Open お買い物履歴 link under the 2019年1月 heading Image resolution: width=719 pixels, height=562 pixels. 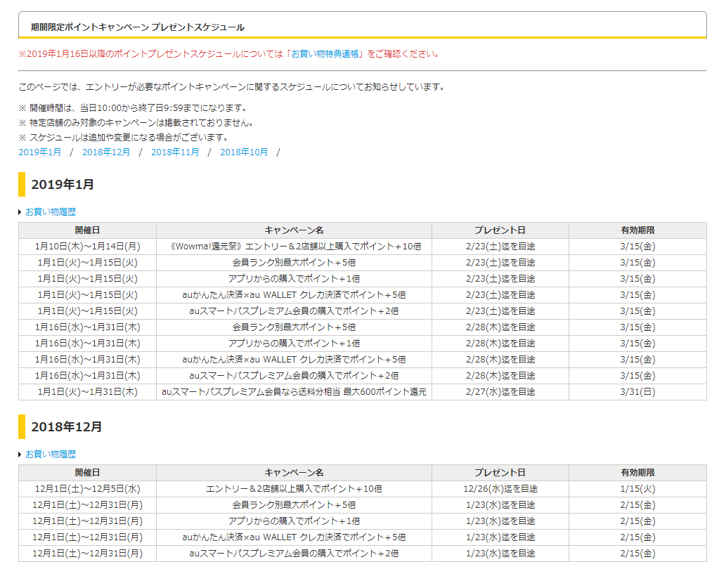[51, 211]
